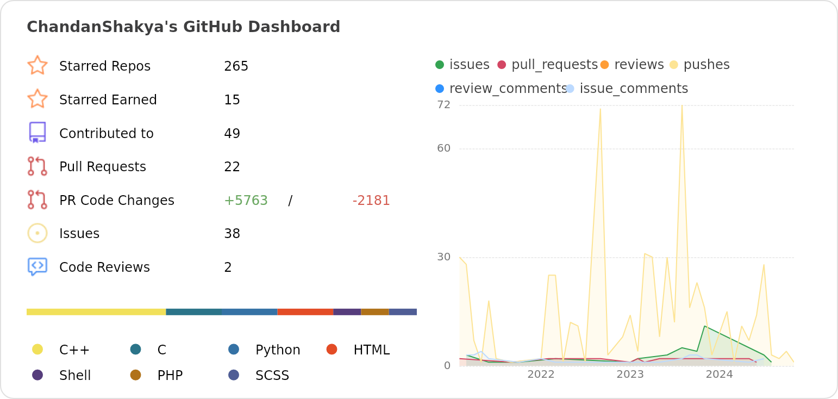Click the HTML orange legend dot
838x399 pixels.
[x=332, y=350]
